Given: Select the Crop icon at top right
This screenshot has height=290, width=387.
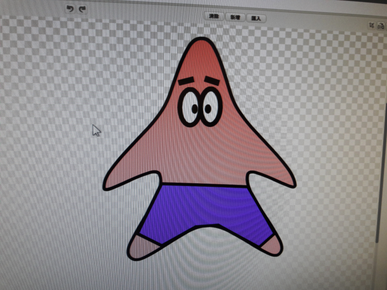Looking at the screenshot, I should point(372,25).
